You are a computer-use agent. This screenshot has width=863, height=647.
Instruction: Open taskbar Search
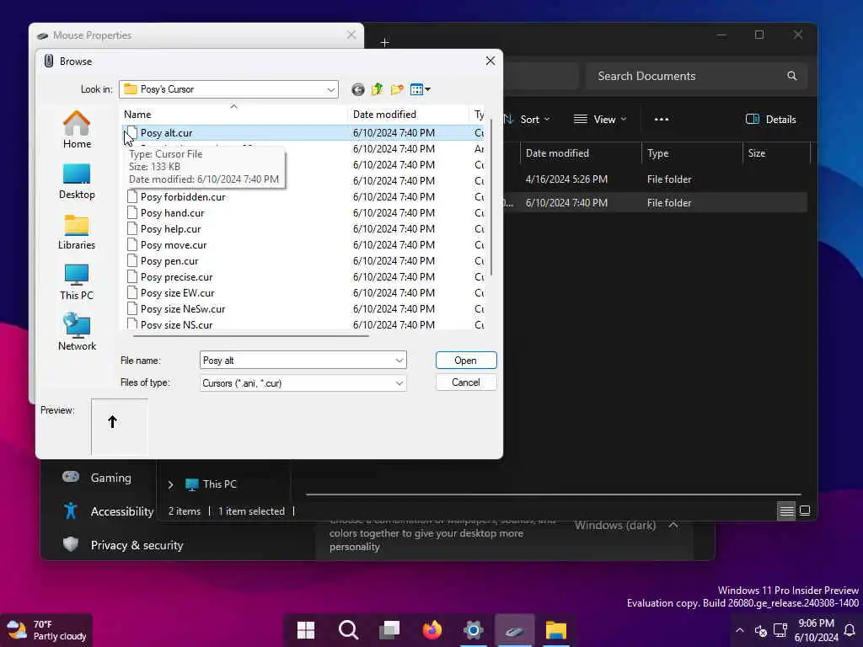(348, 630)
